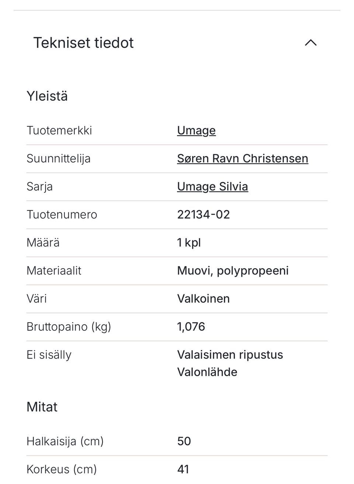
Task: Open the Søren Ravn Christensen designer link
Action: coord(242,158)
